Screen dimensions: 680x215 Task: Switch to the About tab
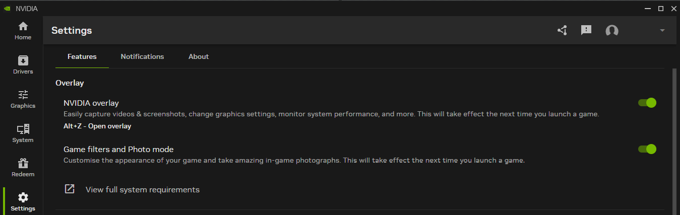point(199,56)
